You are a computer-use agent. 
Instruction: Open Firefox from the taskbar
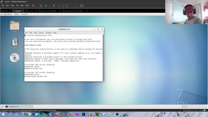tap(57, 114)
